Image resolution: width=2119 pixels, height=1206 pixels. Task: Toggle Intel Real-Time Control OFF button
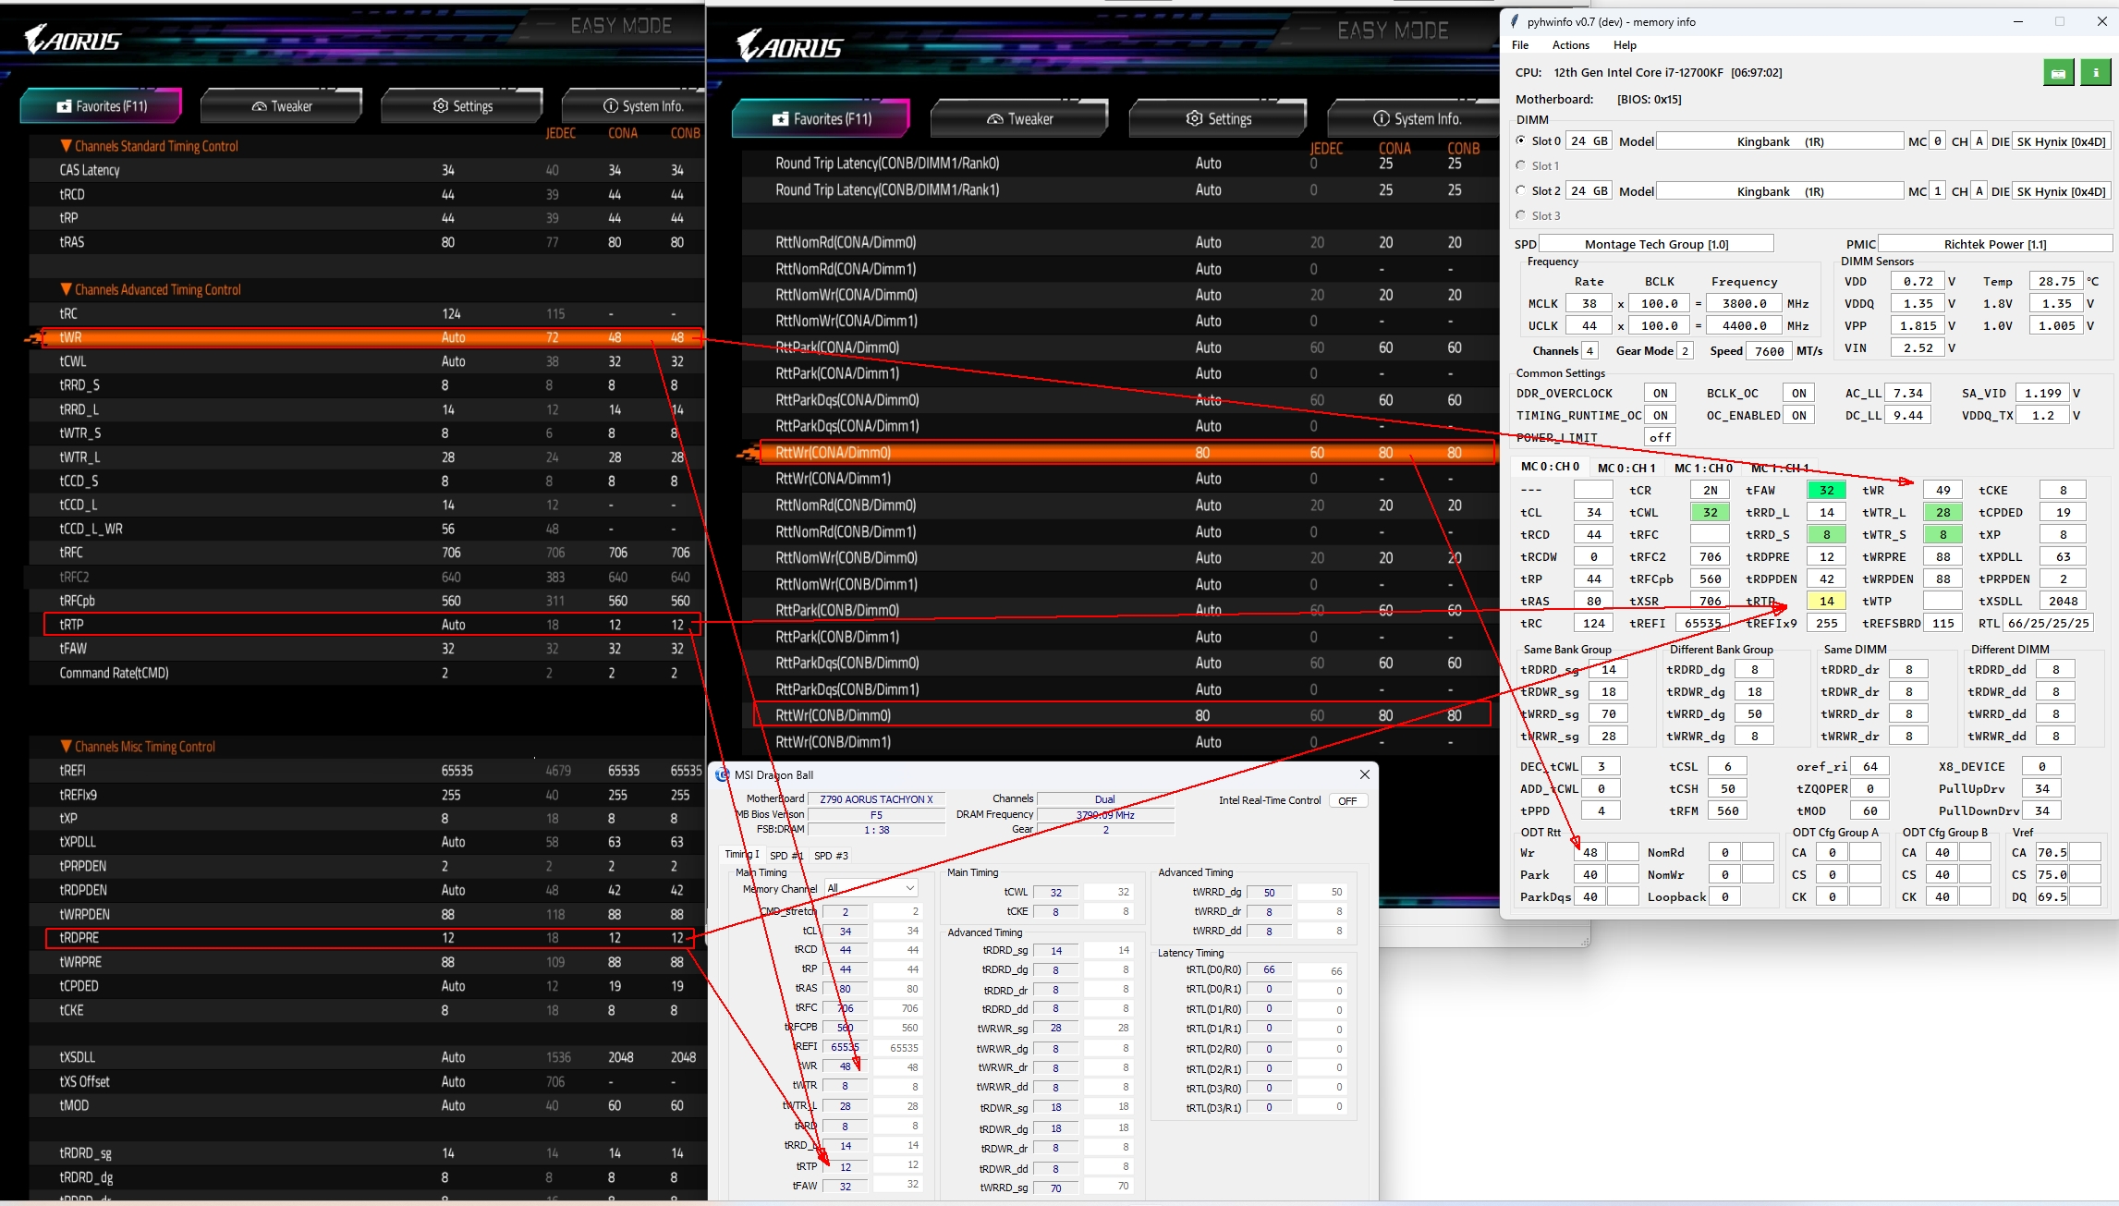[x=1347, y=801]
